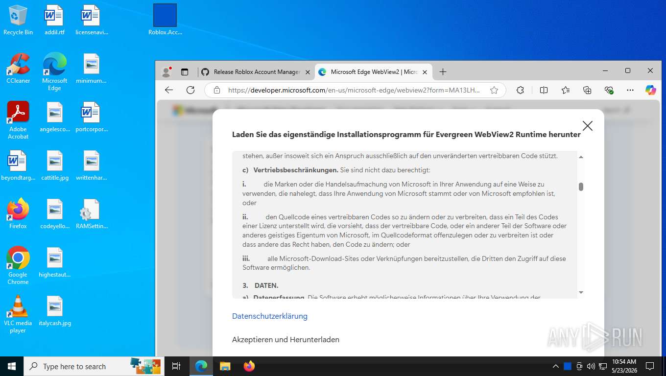
Task: Open highestaut image file icon
Action: [x=54, y=262]
